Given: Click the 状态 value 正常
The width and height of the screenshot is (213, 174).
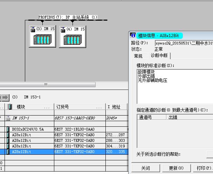Looking at the screenshot, I should [x=159, y=49].
